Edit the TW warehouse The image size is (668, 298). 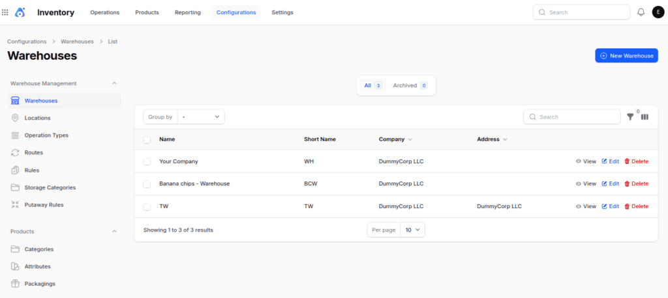point(611,206)
